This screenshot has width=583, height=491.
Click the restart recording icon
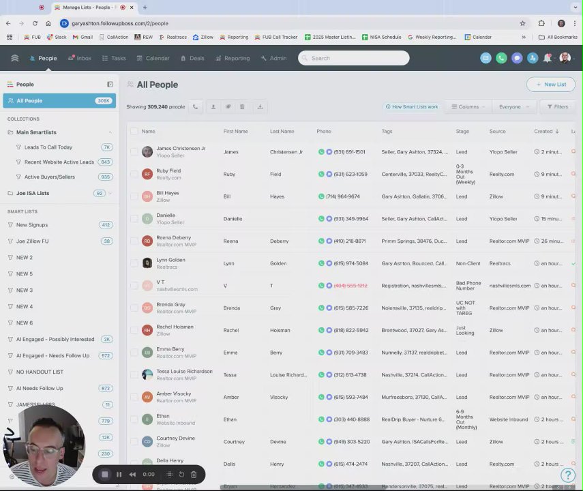pos(181,475)
